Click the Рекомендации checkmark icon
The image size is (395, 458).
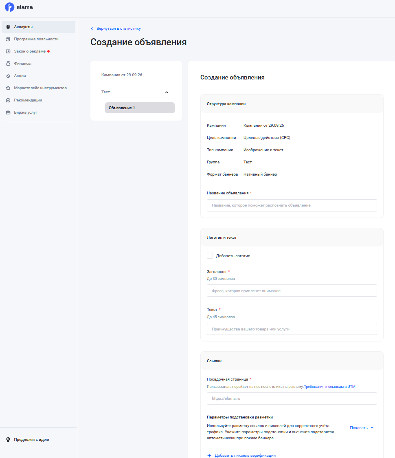click(x=8, y=101)
